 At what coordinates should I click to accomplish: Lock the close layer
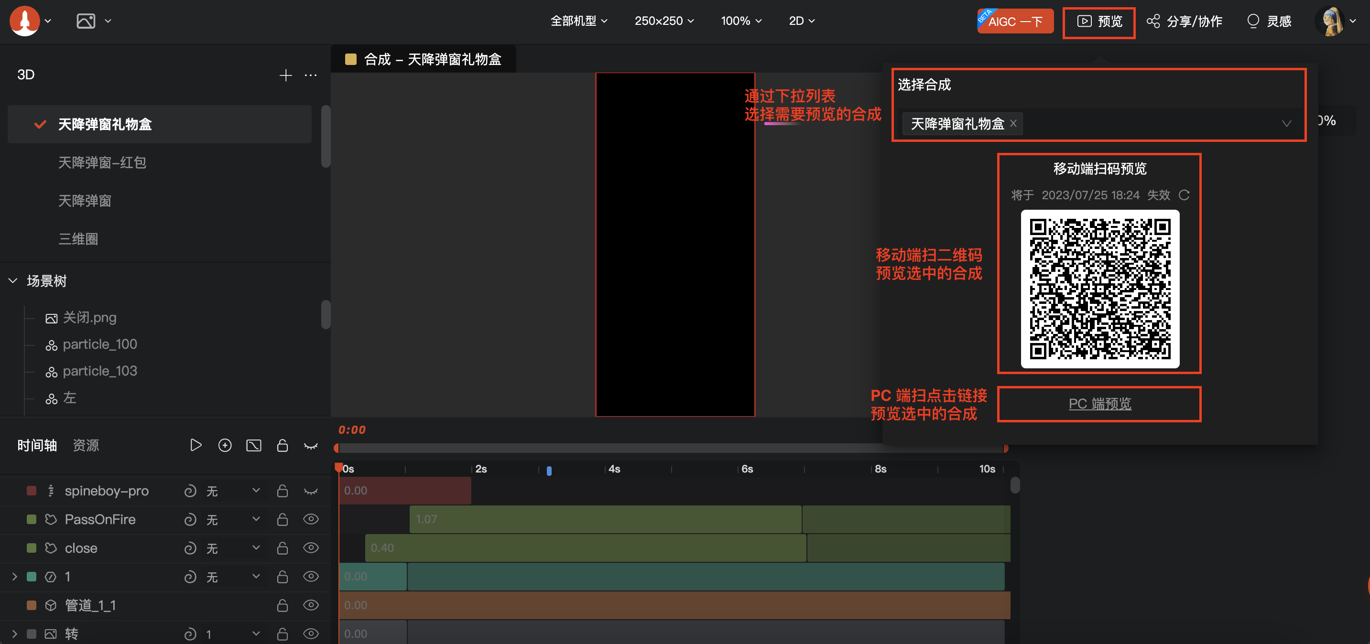click(283, 548)
